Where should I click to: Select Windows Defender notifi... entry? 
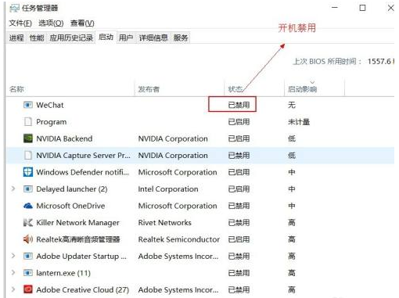[x=82, y=172]
